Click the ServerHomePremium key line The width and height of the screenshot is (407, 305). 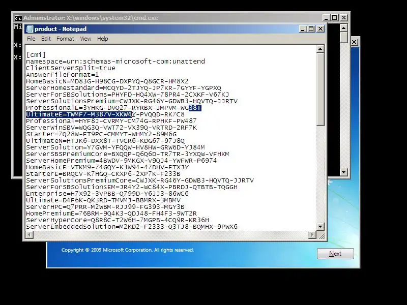click(121, 161)
